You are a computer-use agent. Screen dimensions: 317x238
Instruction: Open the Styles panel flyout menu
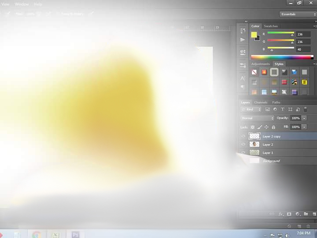(314, 64)
